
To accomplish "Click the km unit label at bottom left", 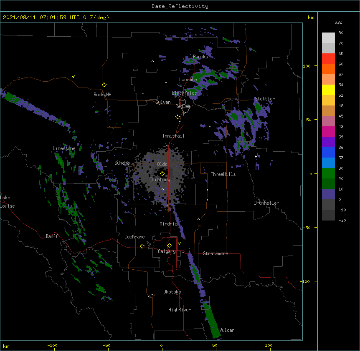I will (6, 346).
